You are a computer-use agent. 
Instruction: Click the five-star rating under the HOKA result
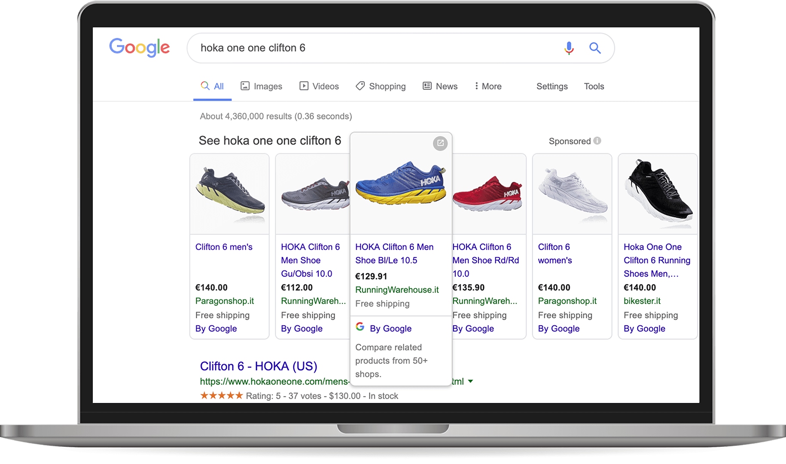221,396
